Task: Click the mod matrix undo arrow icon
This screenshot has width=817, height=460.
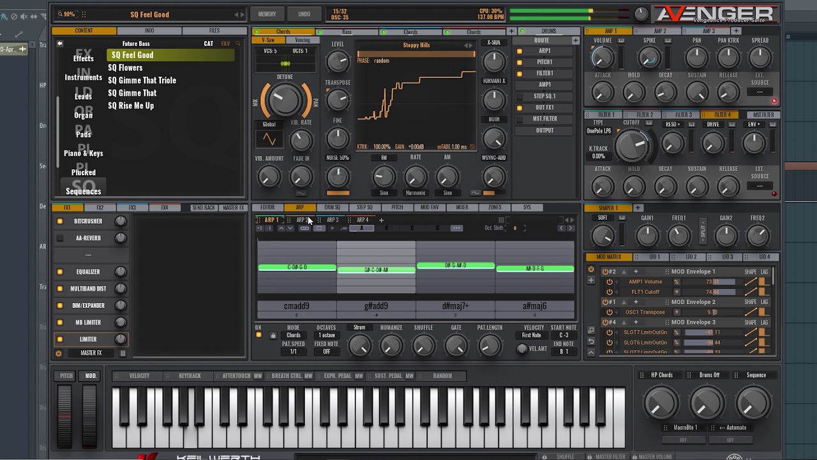Action: pyautogui.click(x=591, y=341)
